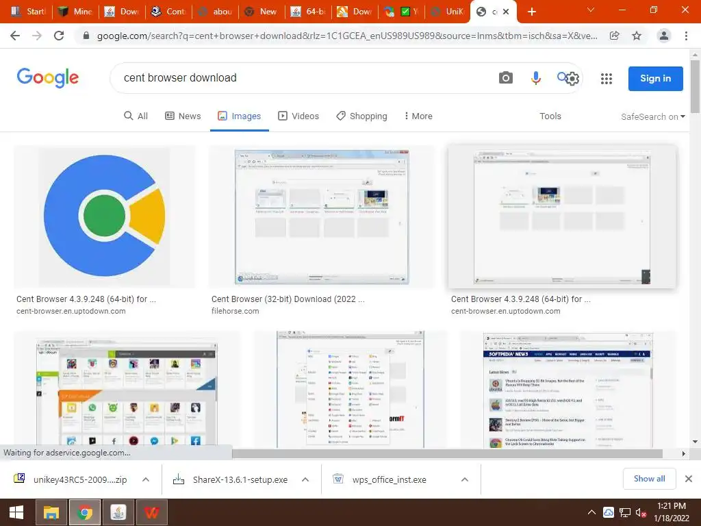
Task: Open unikey43RC5 zip download
Action: [71, 479]
